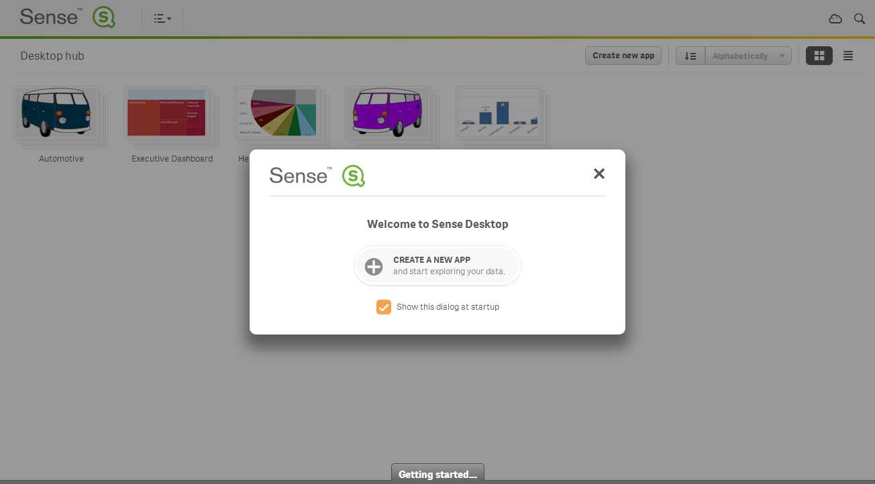Open the Executive Dashboard app thumbnail

click(170, 116)
